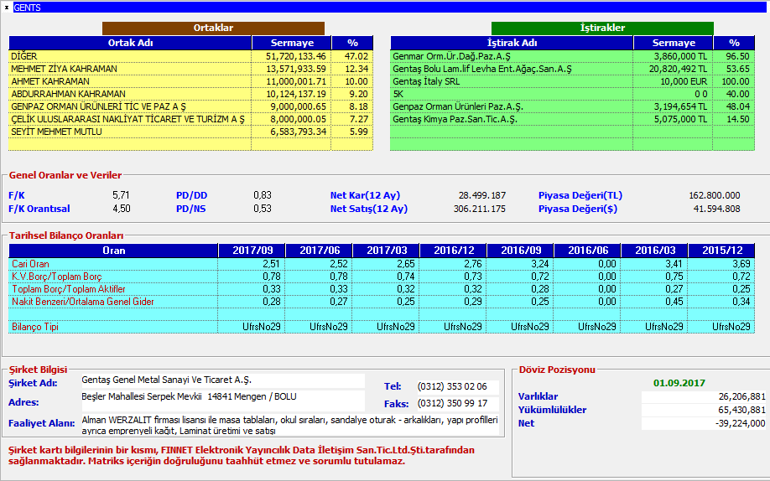770x481 pixels.
Task: Click the 10,000 EUR capital value
Action: (x=684, y=81)
